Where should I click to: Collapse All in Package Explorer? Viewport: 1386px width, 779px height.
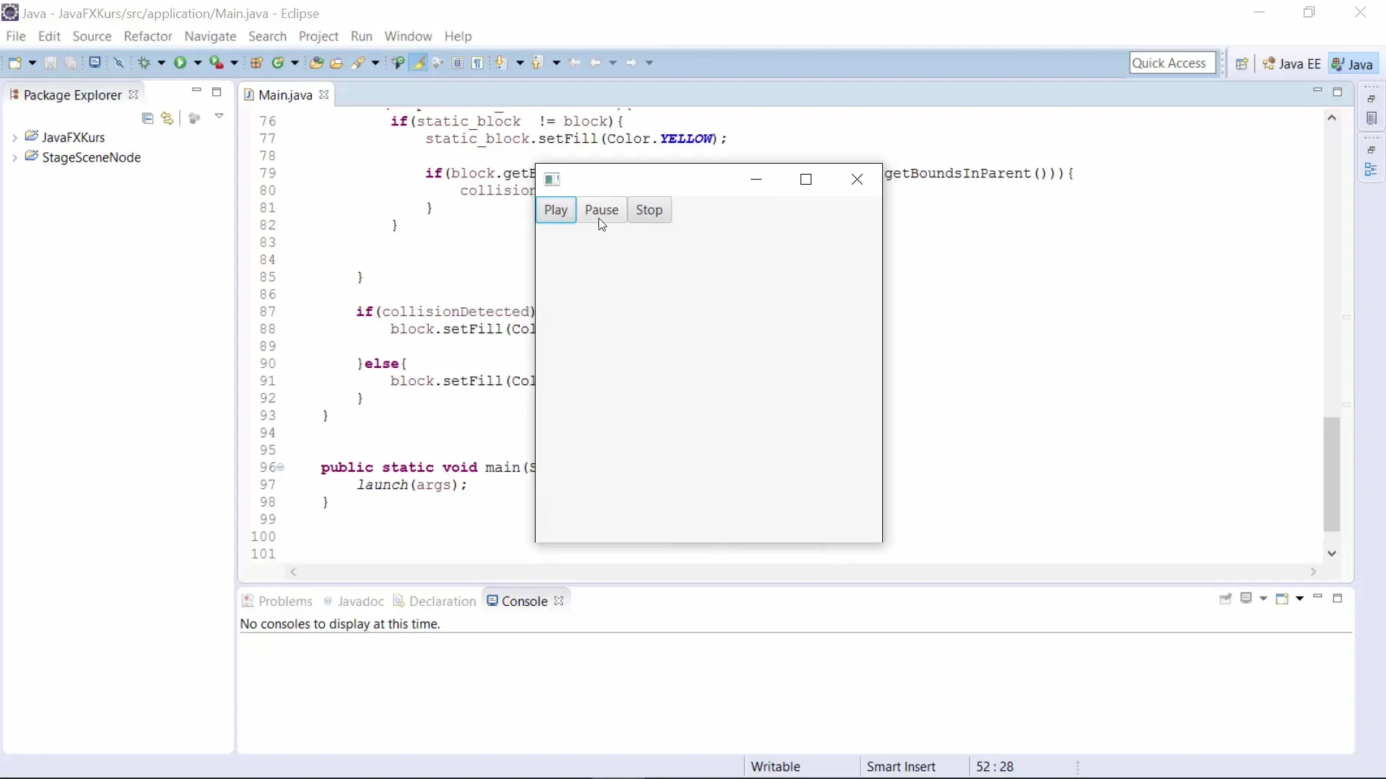click(x=148, y=118)
